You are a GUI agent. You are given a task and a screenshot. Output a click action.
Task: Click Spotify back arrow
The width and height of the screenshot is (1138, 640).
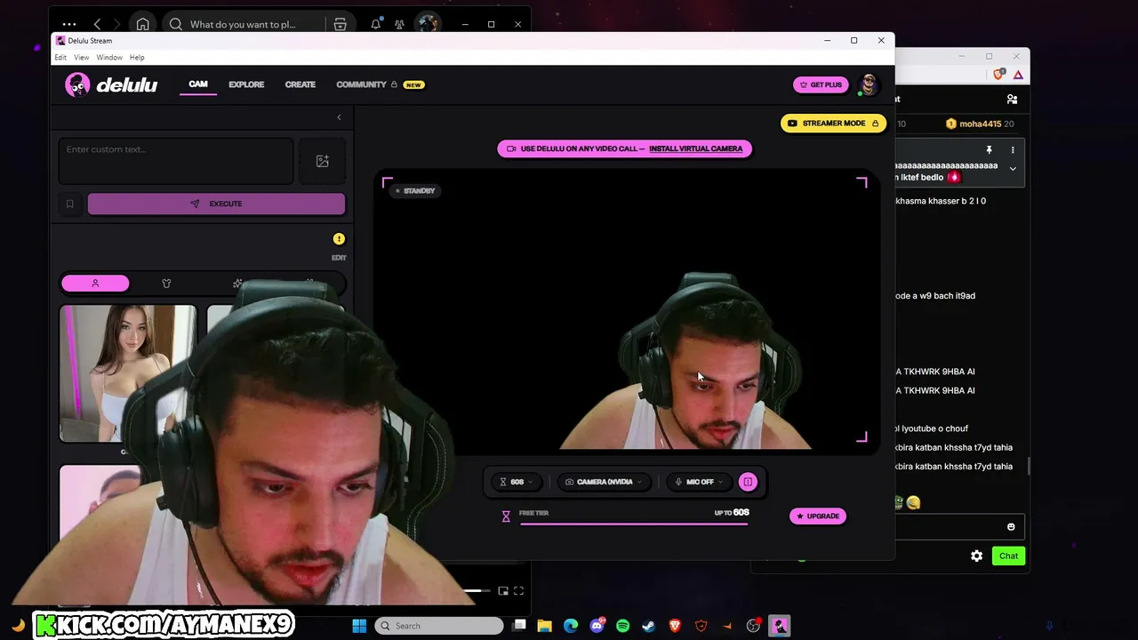tap(98, 24)
